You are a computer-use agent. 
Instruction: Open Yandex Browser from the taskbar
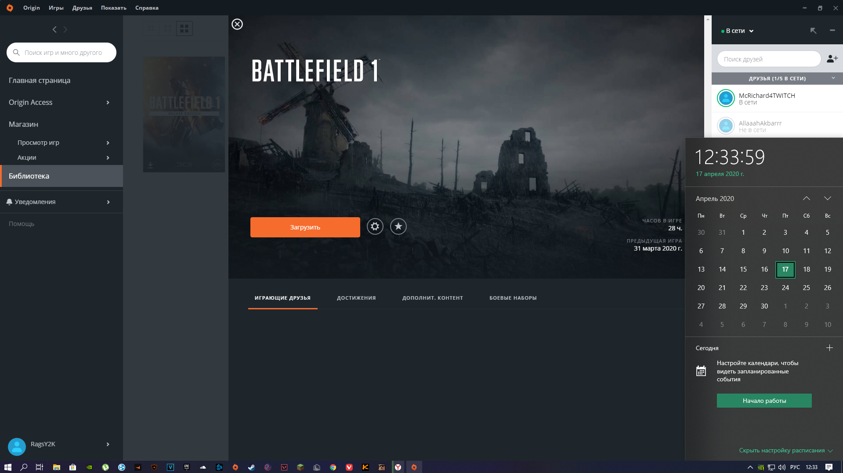click(x=398, y=467)
